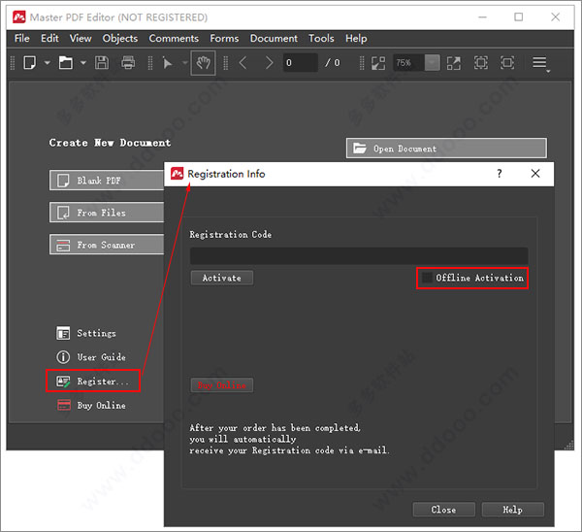Open the File menu
Screen dimensions: 582x532
tap(22, 39)
